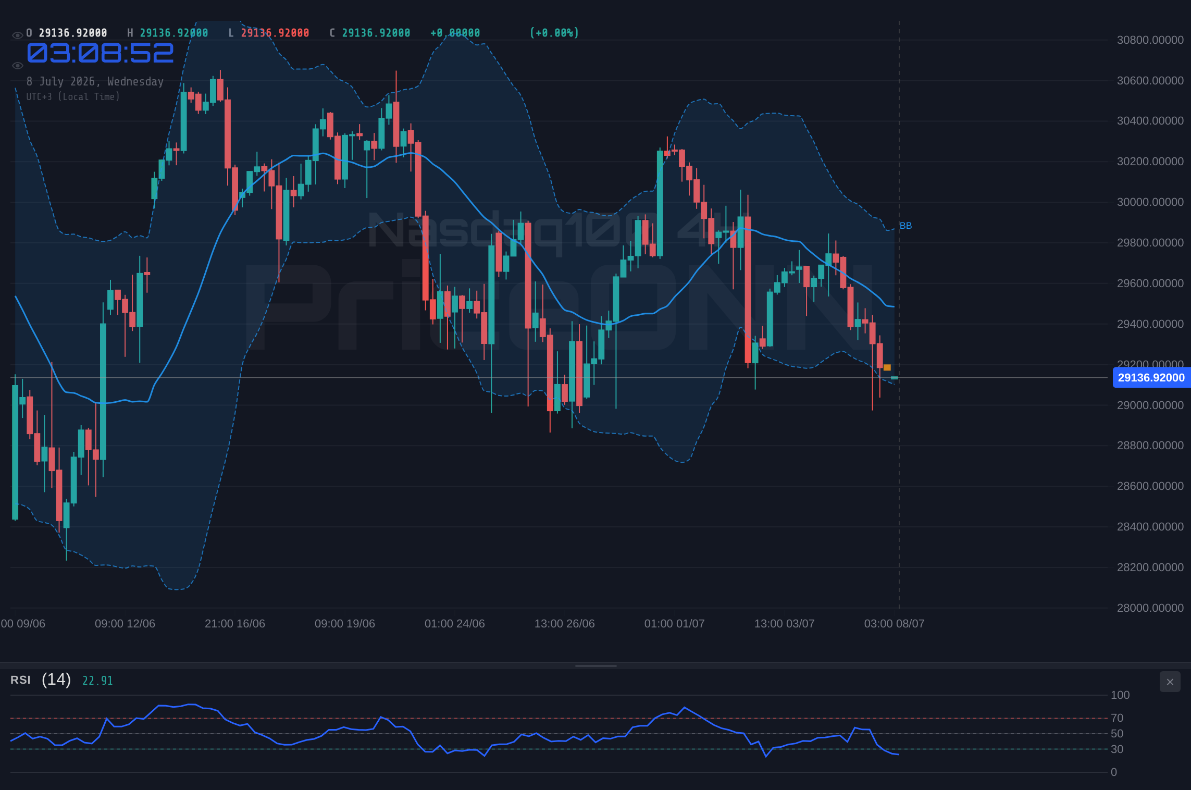Toggle the eye icon beside the OHLC values

click(17, 35)
